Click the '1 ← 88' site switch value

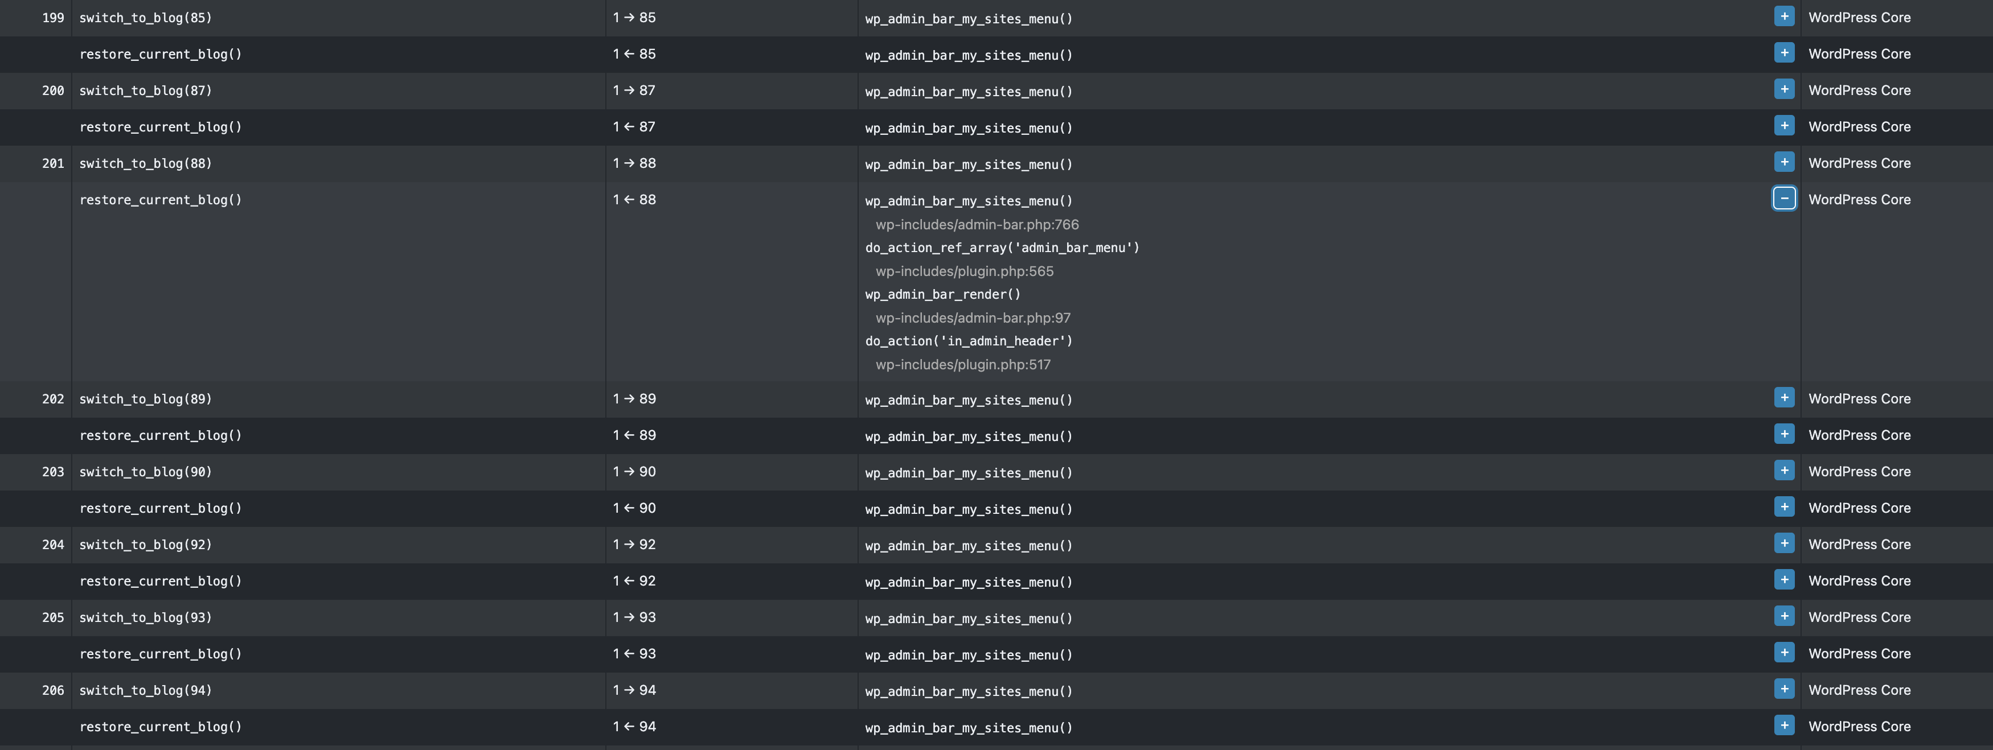coord(634,199)
